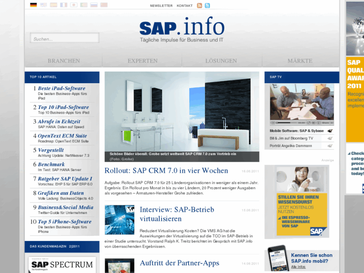Open the RSS feed icon
This screenshot has height=273, width=364.
pyautogui.click(x=199, y=6)
